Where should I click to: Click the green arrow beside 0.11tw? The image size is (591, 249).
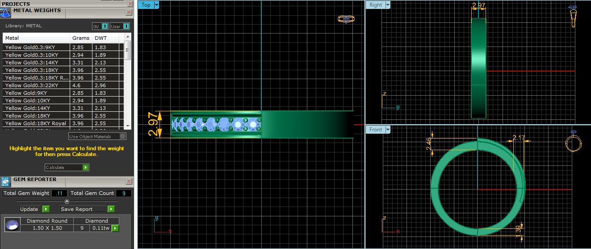point(115,228)
